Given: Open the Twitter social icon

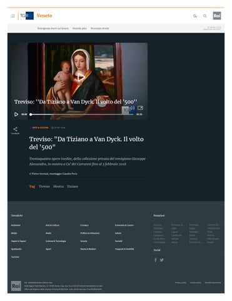Looking at the screenshot, I should click(162, 260).
